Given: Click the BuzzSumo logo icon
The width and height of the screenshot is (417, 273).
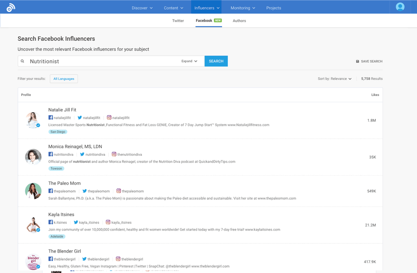Looking at the screenshot, I should click(11, 8).
